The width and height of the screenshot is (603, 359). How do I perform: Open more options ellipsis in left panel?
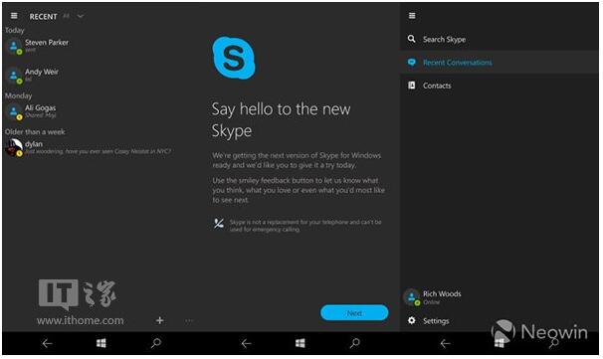(189, 320)
